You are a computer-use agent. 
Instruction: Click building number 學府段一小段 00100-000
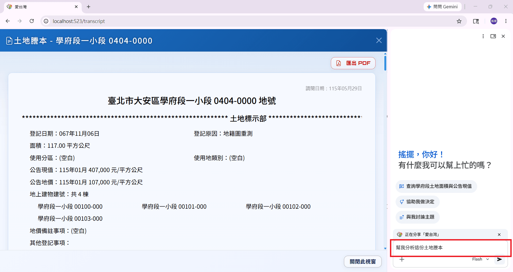tap(70, 207)
